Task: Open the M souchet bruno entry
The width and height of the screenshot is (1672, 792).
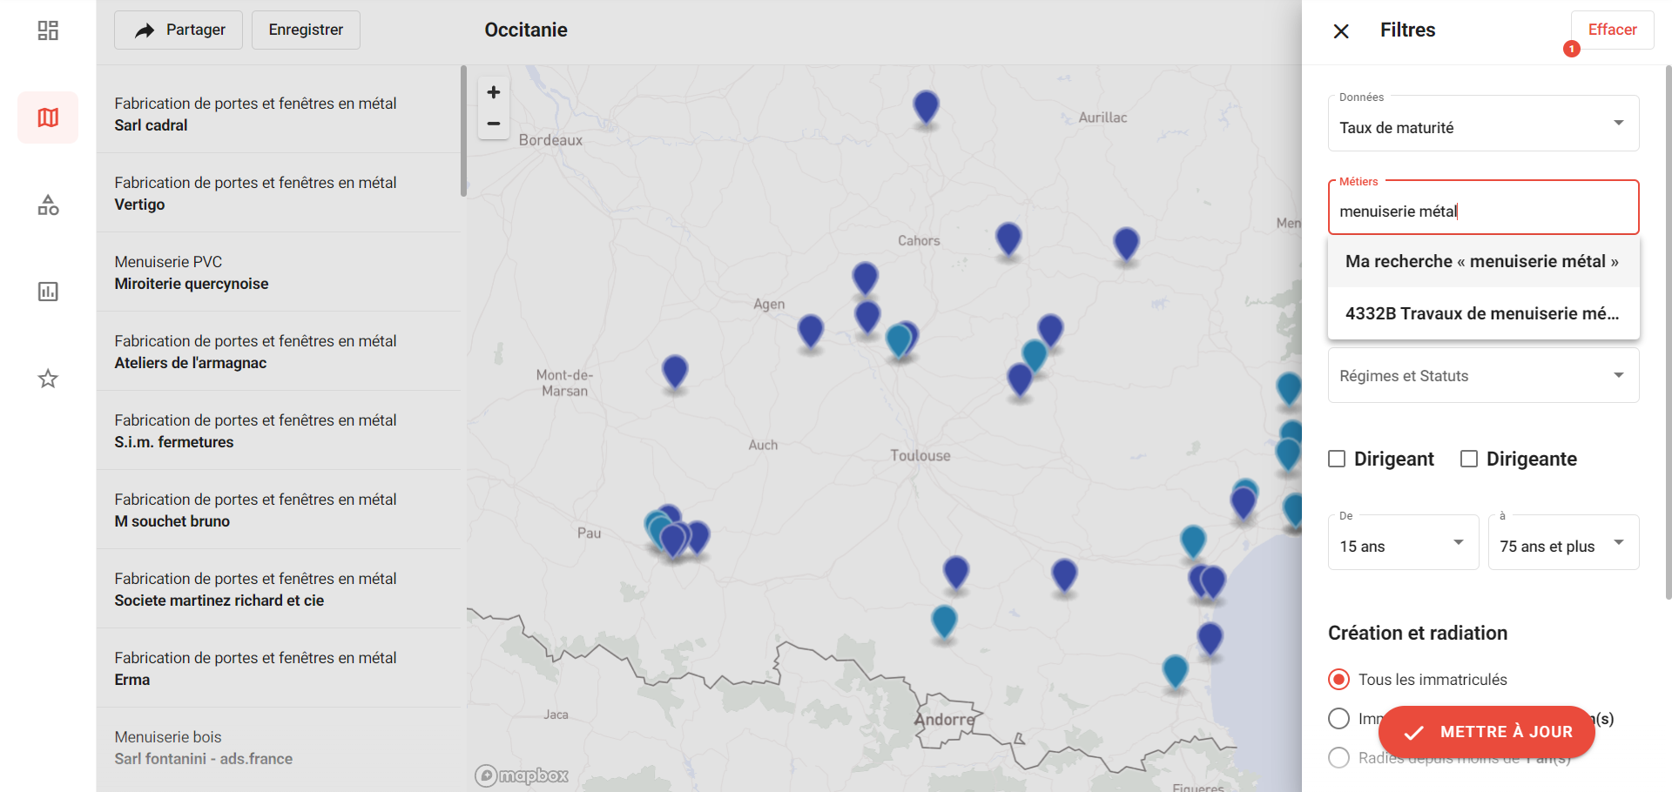Action: [279, 510]
